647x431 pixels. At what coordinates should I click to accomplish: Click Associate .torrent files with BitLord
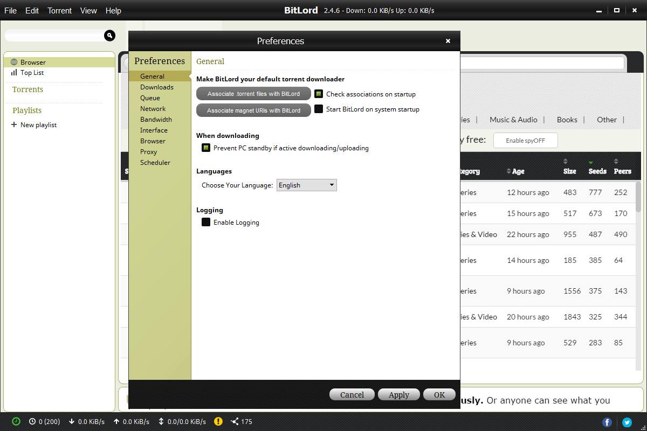pyautogui.click(x=253, y=94)
